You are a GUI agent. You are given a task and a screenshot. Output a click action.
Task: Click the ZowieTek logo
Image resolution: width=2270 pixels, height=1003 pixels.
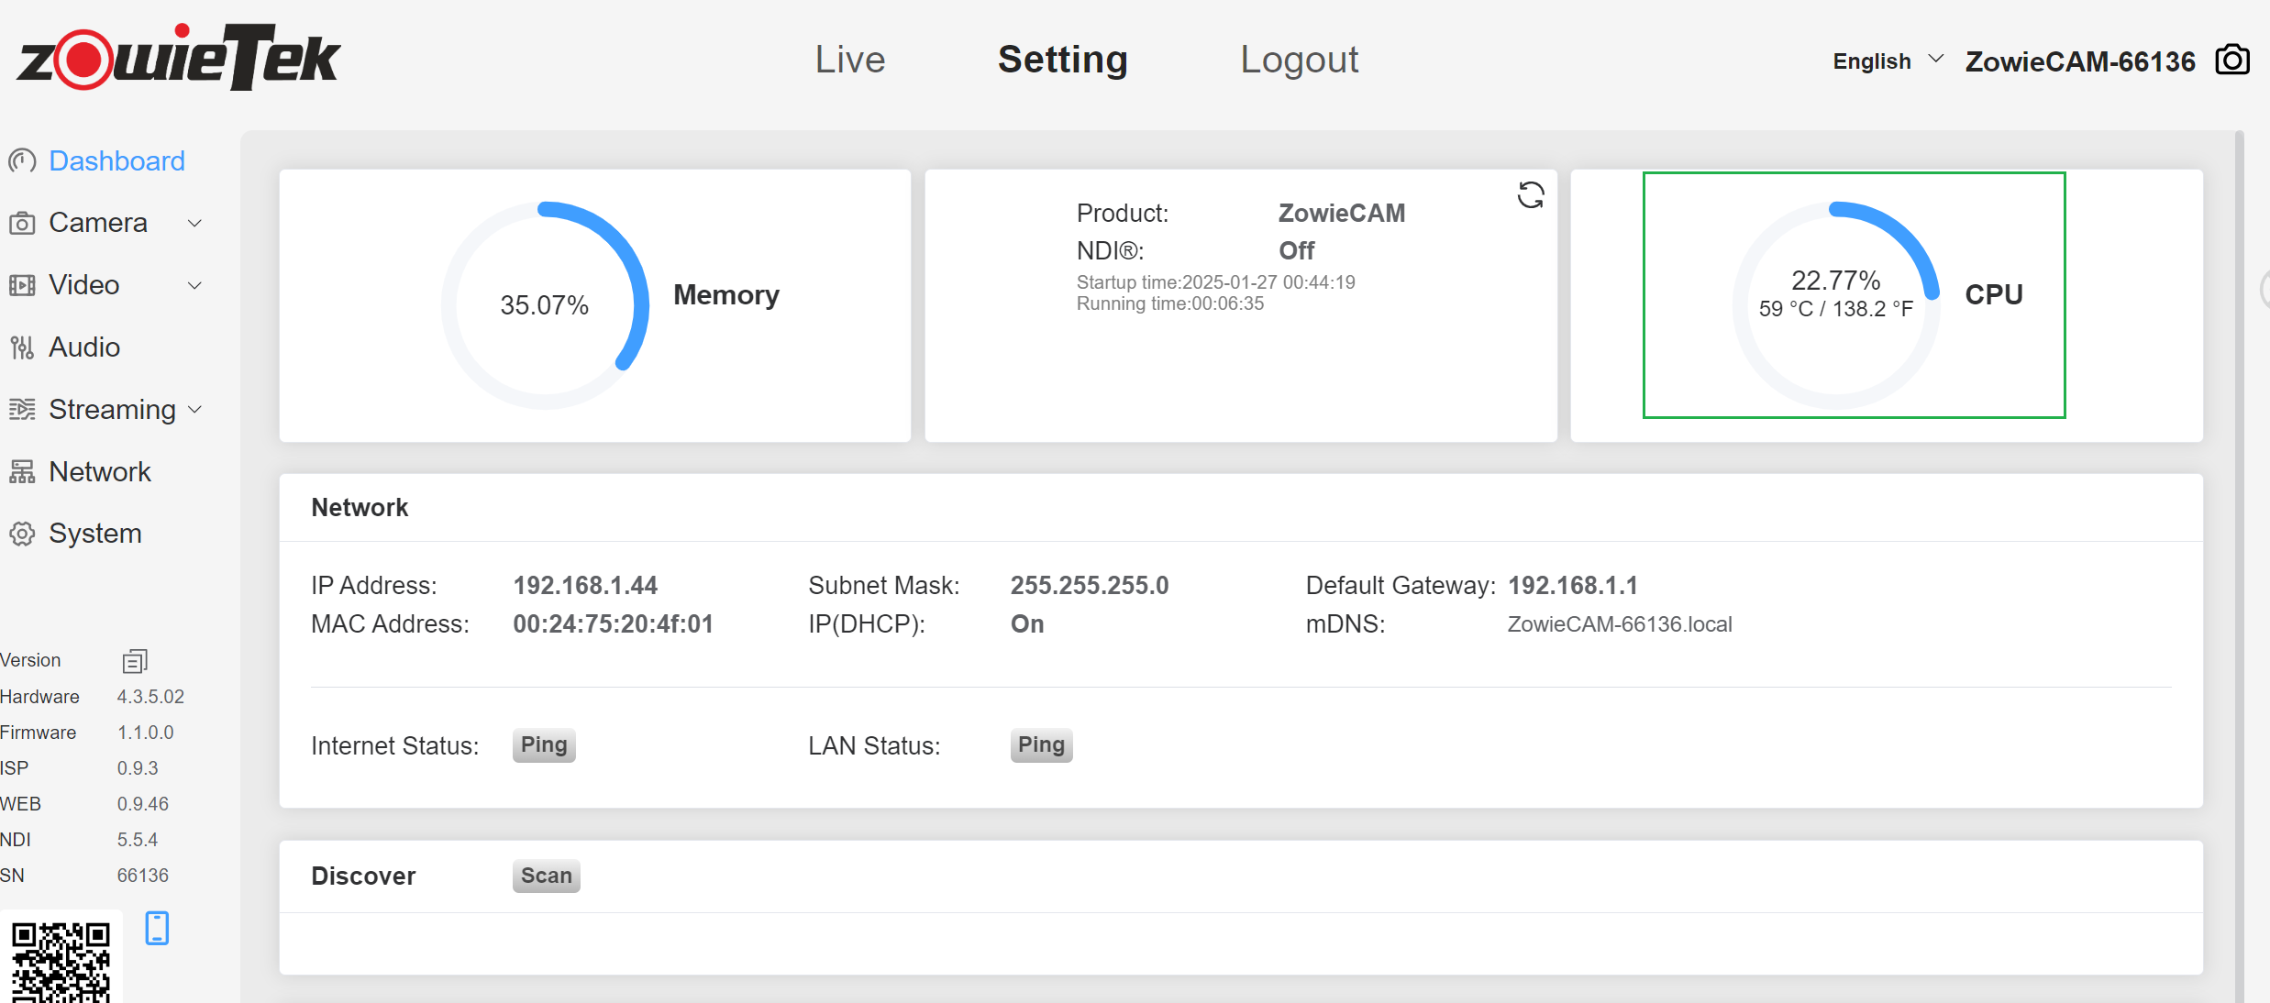[179, 57]
